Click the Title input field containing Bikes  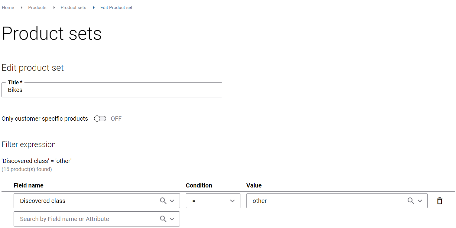[x=112, y=90]
